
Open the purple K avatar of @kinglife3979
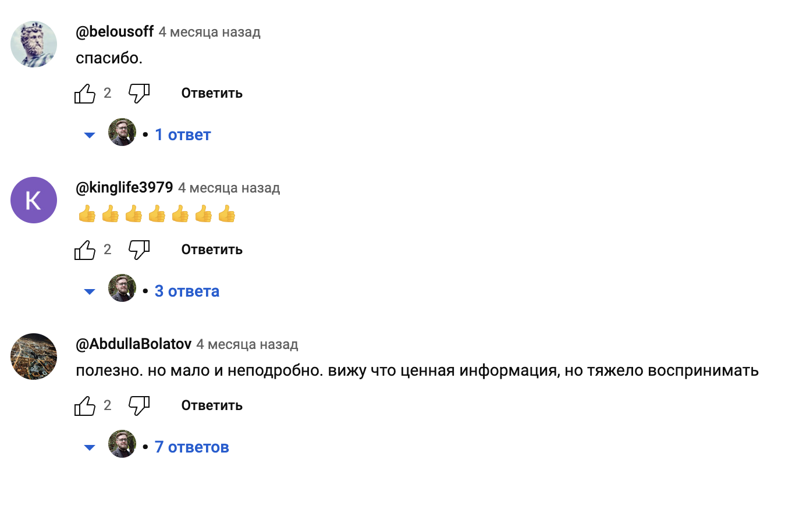click(34, 200)
